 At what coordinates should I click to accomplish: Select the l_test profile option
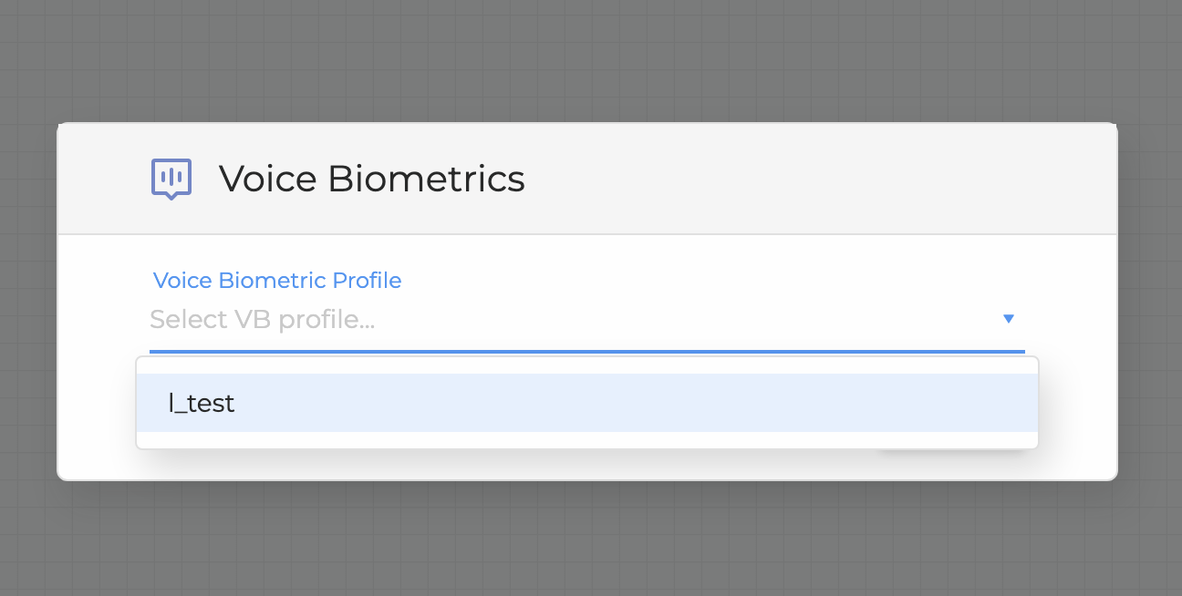coord(202,403)
